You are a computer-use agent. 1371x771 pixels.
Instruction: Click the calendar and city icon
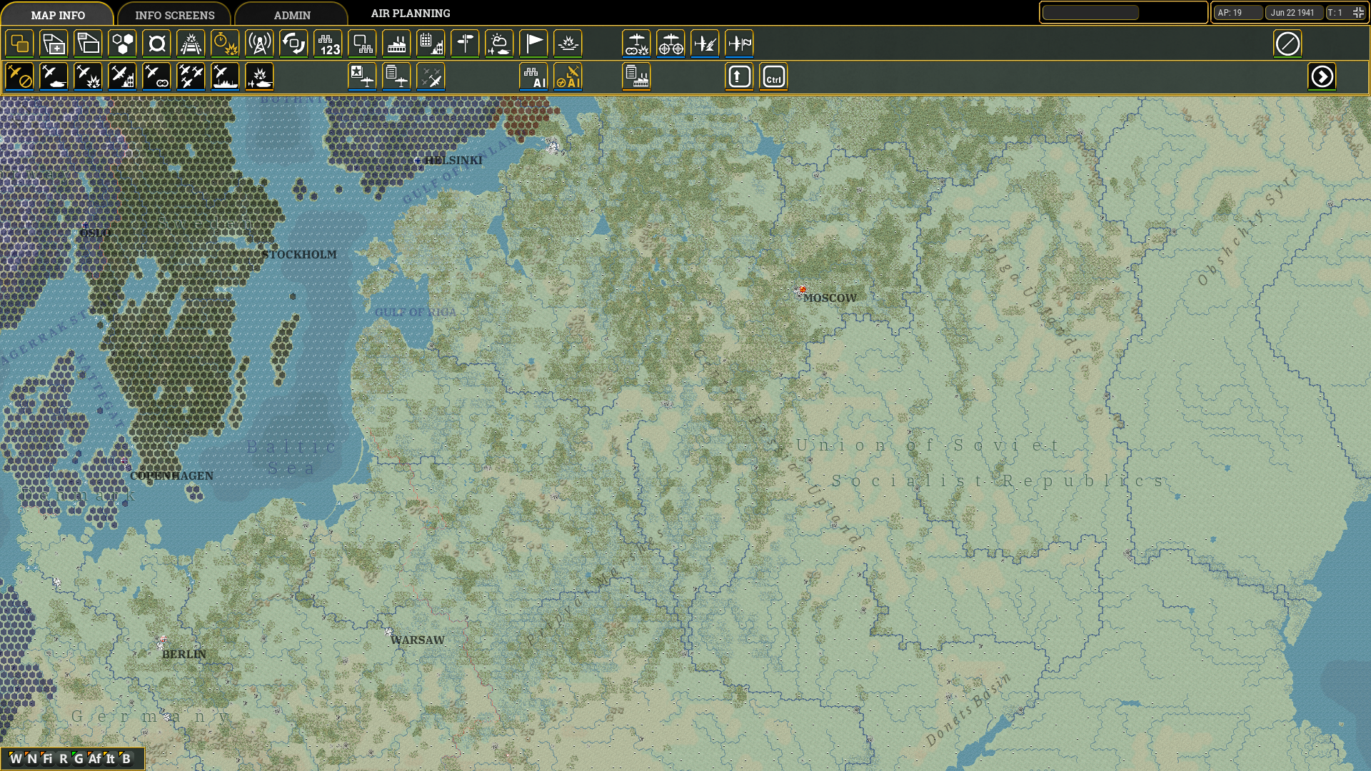(431, 44)
